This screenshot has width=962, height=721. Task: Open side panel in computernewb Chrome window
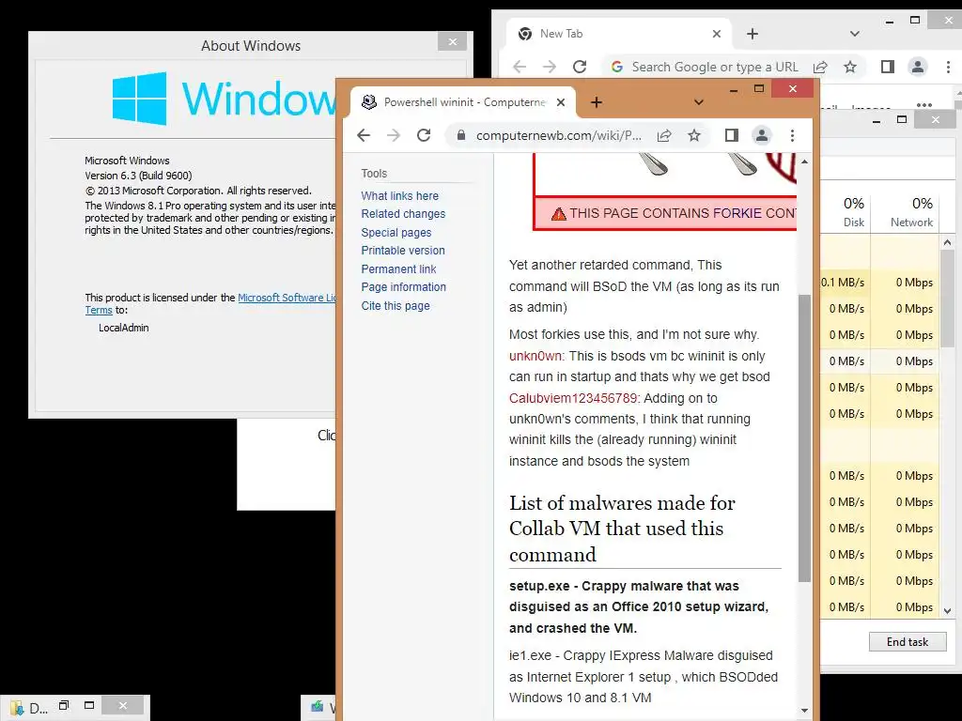click(x=731, y=135)
